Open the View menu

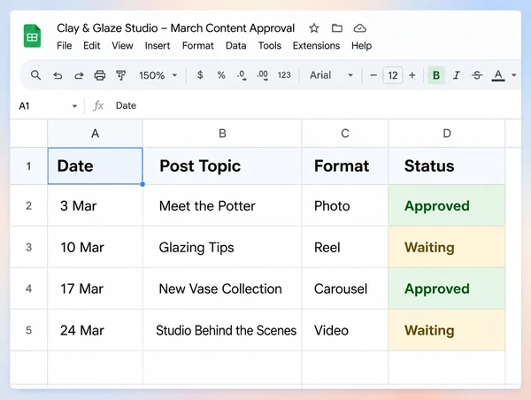coord(122,46)
